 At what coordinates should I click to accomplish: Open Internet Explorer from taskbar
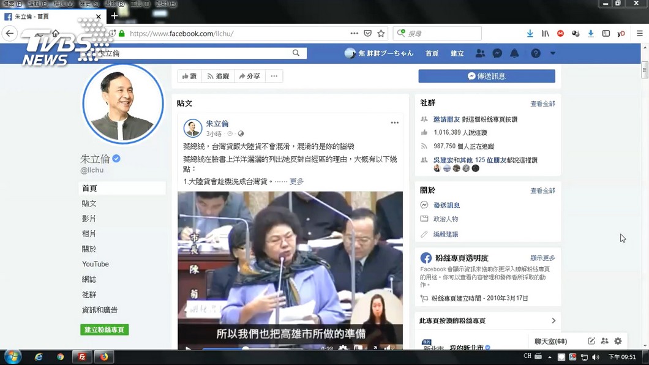tap(39, 356)
